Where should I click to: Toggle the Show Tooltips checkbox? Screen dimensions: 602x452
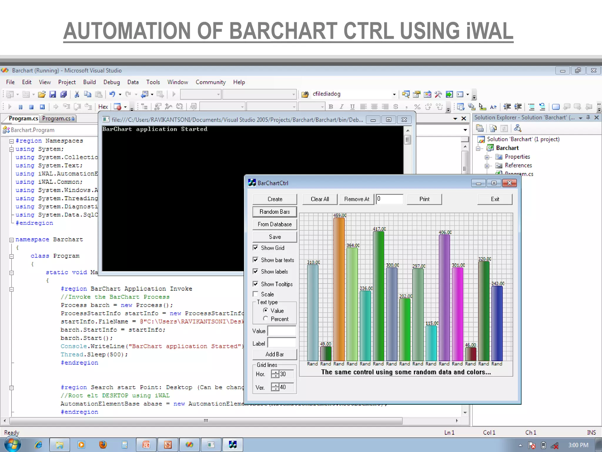coord(255,284)
